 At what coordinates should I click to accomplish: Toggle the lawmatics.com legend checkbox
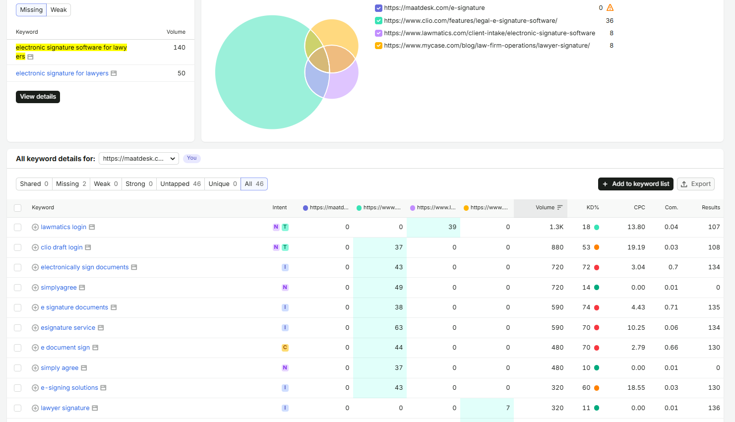point(378,33)
